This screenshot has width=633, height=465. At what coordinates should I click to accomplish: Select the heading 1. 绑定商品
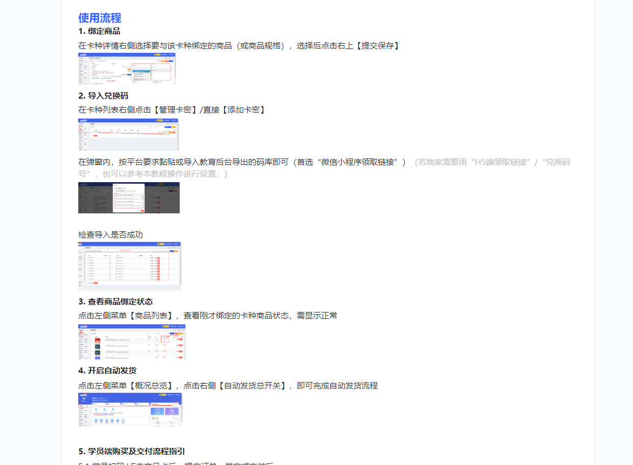[x=99, y=31]
